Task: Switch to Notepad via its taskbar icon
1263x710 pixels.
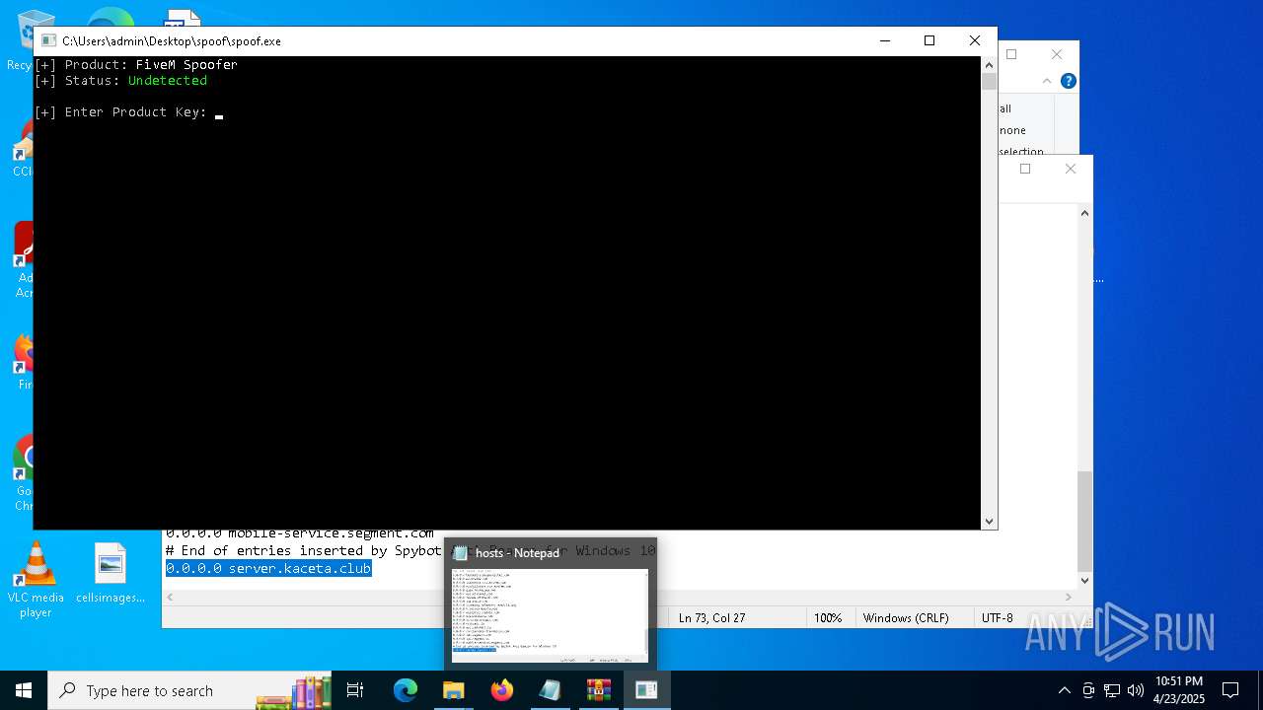Action: pyautogui.click(x=550, y=690)
